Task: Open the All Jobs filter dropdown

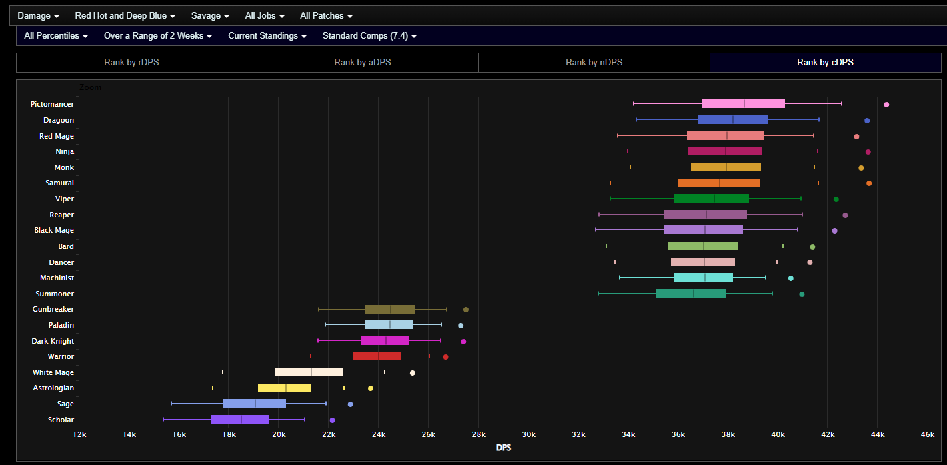Action: pyautogui.click(x=265, y=15)
